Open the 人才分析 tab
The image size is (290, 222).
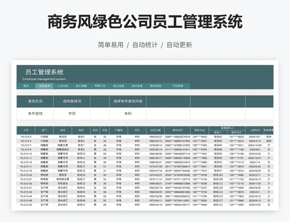click(63, 86)
